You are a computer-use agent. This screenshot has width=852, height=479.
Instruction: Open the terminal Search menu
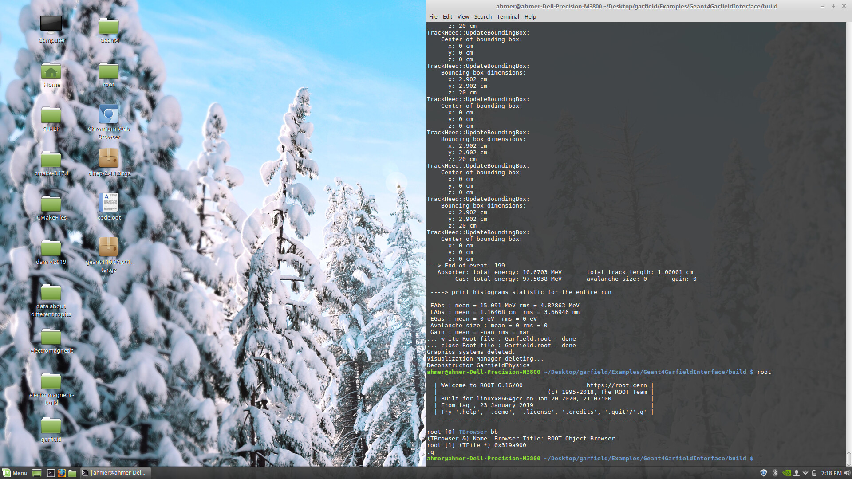coord(483,16)
